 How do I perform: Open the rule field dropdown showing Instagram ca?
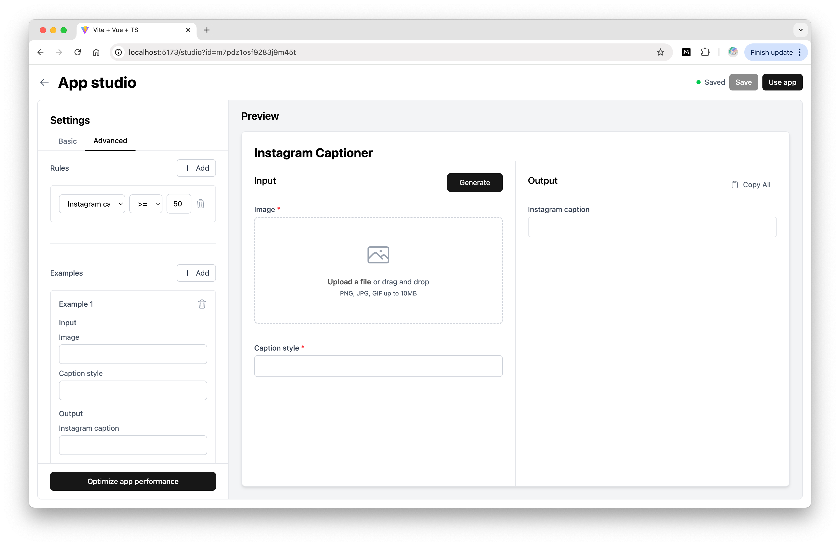tap(92, 204)
